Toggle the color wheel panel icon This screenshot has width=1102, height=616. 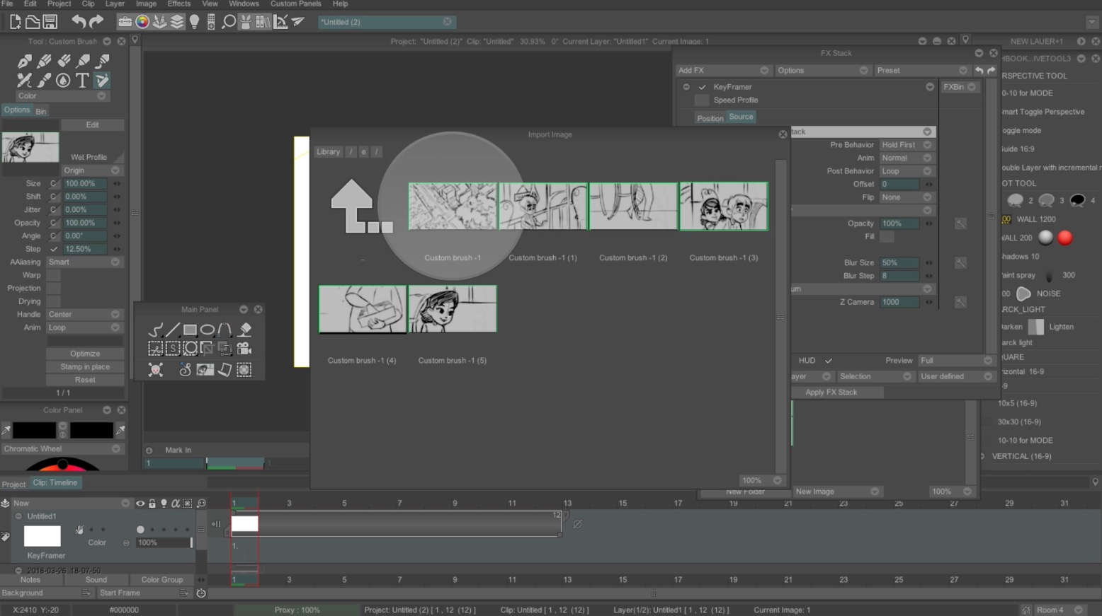point(142,22)
